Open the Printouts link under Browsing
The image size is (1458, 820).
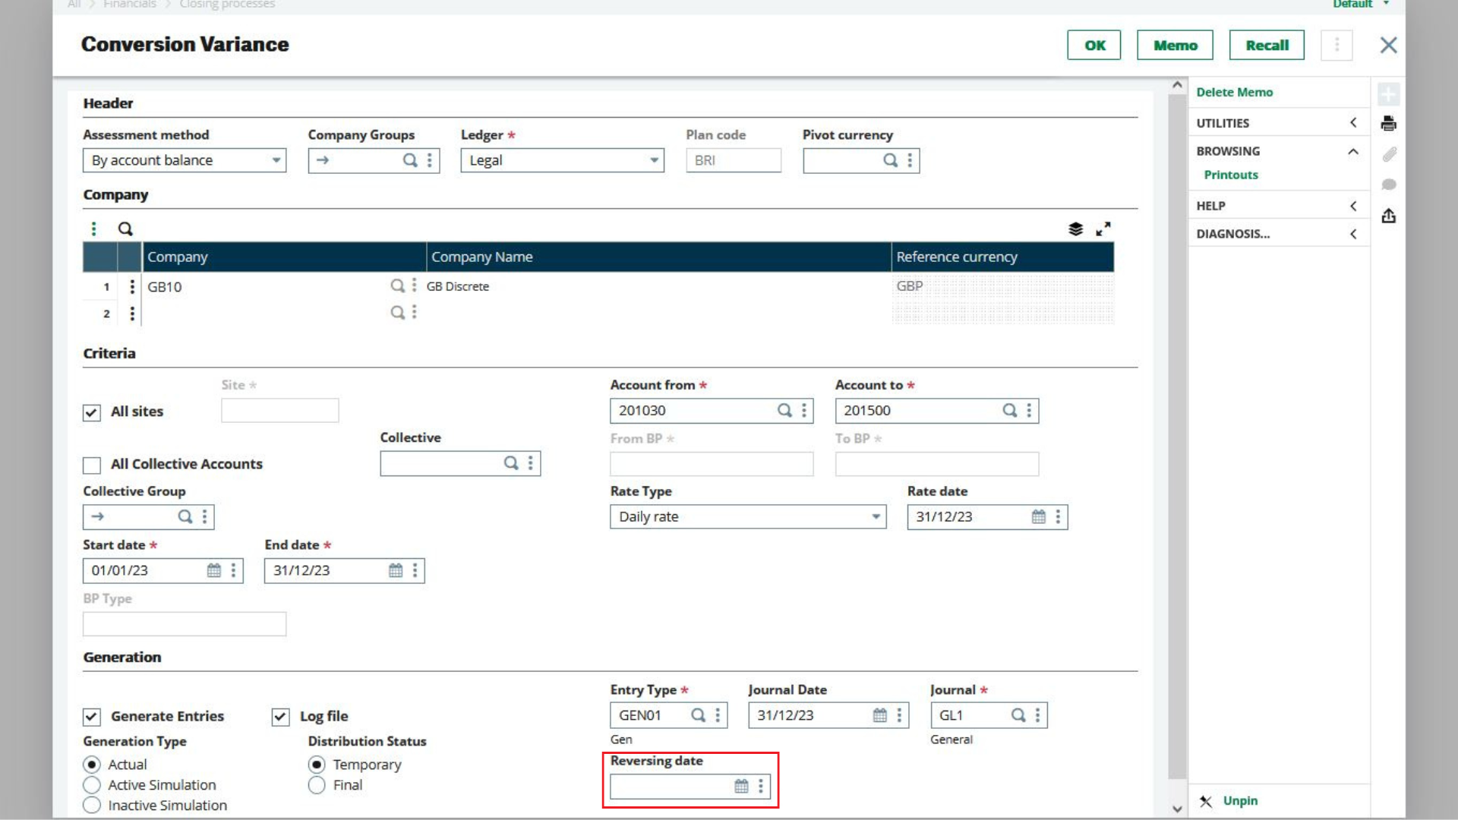1231,175
